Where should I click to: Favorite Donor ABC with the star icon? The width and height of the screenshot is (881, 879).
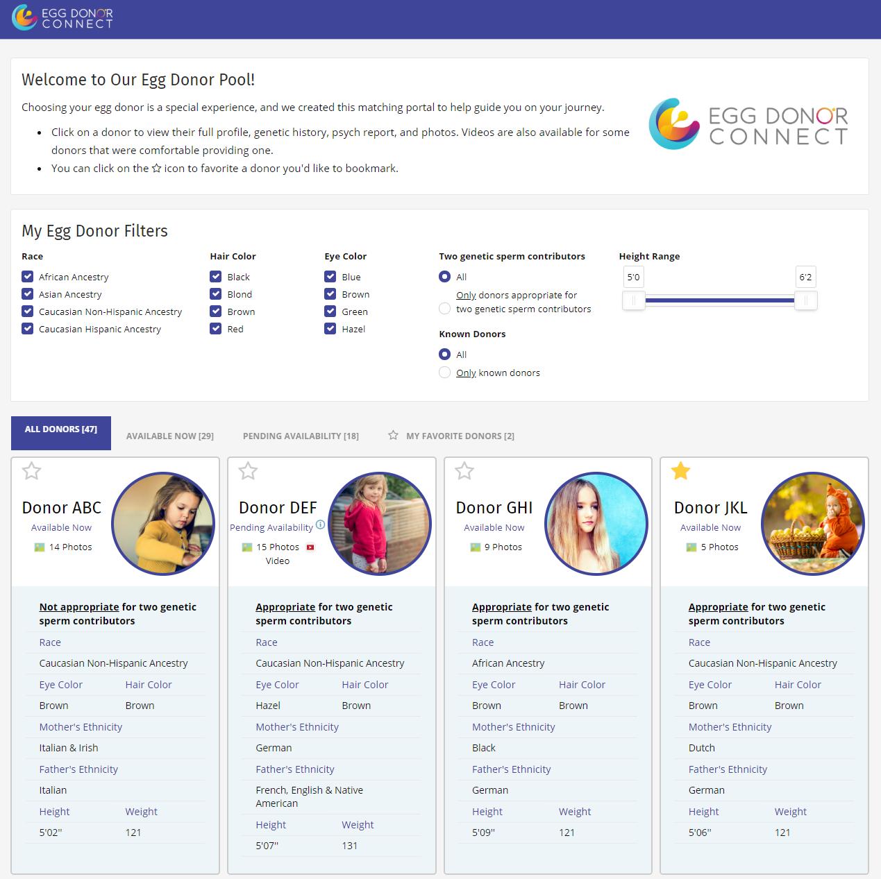(x=31, y=472)
